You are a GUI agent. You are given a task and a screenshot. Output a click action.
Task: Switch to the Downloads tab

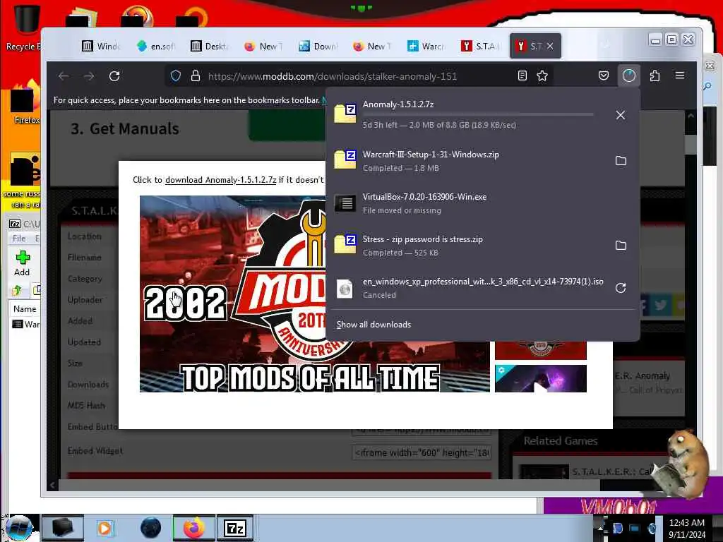tap(318, 46)
